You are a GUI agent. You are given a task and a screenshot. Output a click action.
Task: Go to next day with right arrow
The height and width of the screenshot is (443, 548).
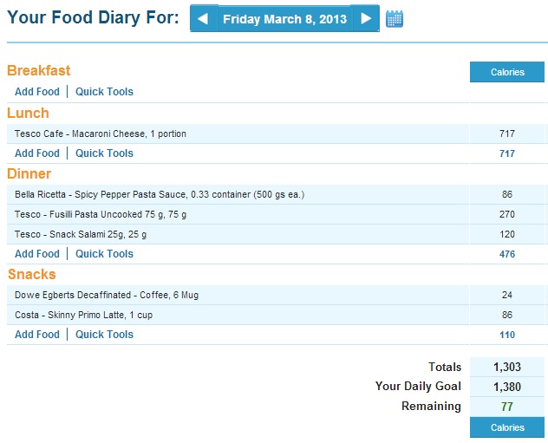coord(366,18)
